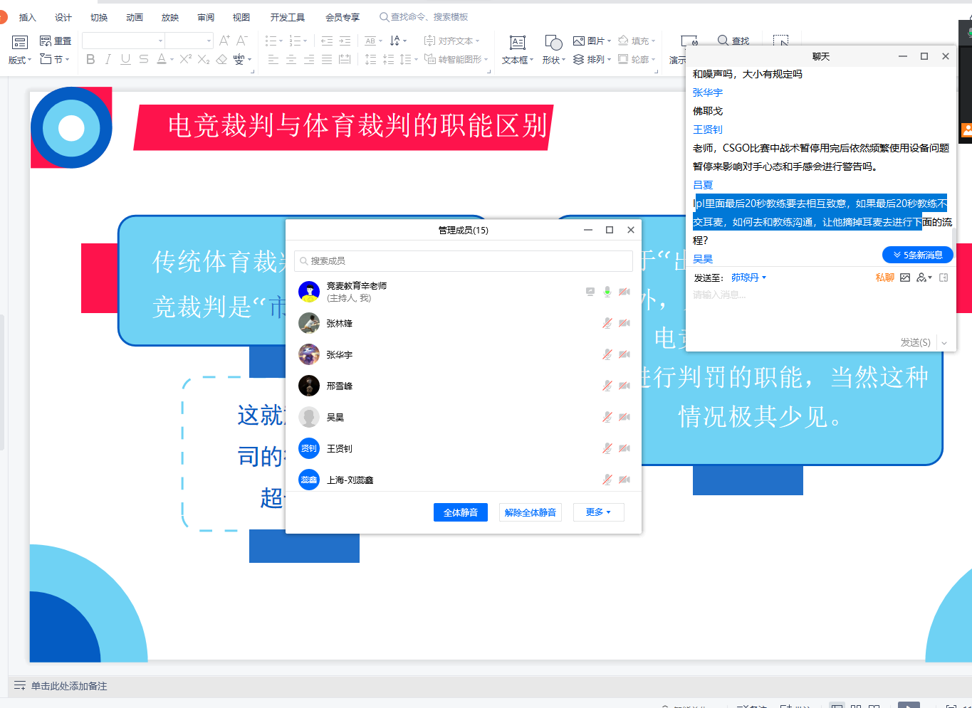This screenshot has width=972, height=708.
Task: Open the 动画 ribbon tab
Action: pyautogui.click(x=135, y=17)
